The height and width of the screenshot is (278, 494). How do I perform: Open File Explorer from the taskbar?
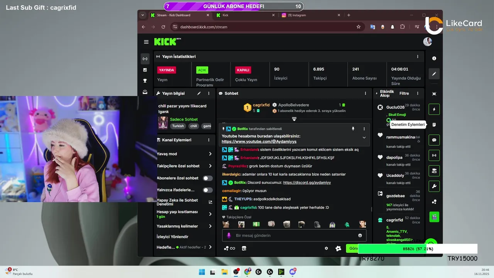point(224,272)
